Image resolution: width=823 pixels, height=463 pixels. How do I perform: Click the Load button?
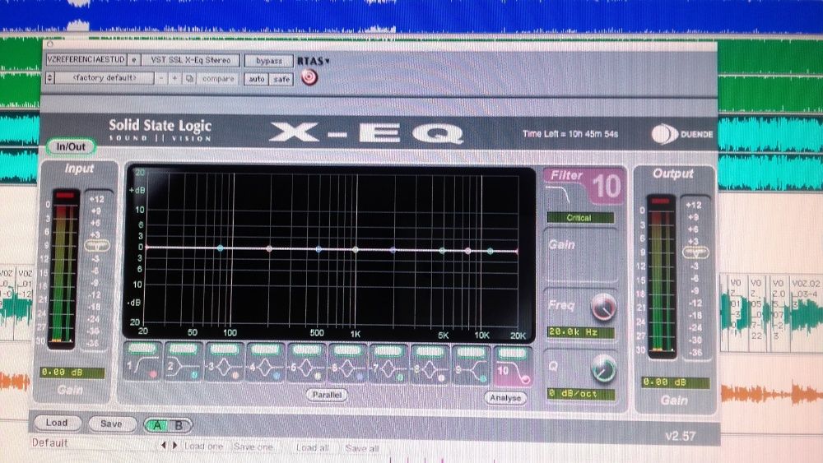click(57, 423)
